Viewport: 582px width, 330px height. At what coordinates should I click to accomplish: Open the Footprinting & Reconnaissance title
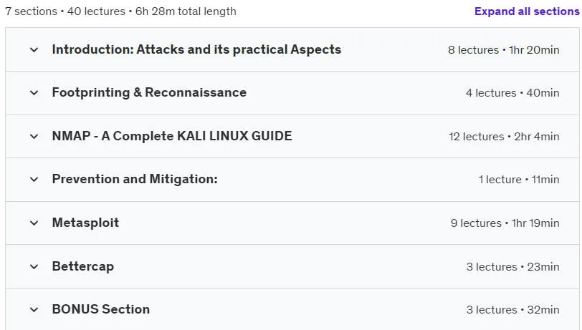[149, 92]
